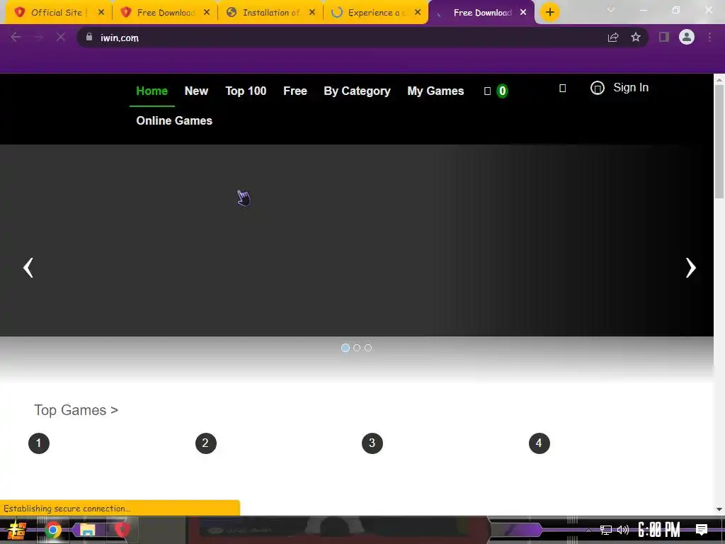Open the notification center icon
Viewport: 725px width, 544px height.
tap(702, 530)
